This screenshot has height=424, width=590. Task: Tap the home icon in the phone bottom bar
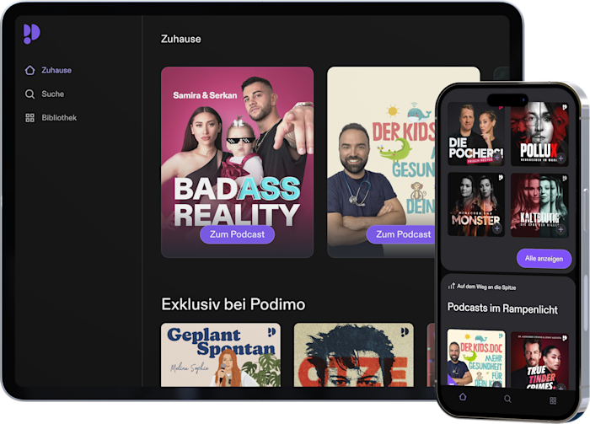pyautogui.click(x=463, y=397)
